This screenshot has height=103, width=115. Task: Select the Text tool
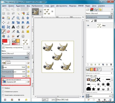[x=13, y=27]
